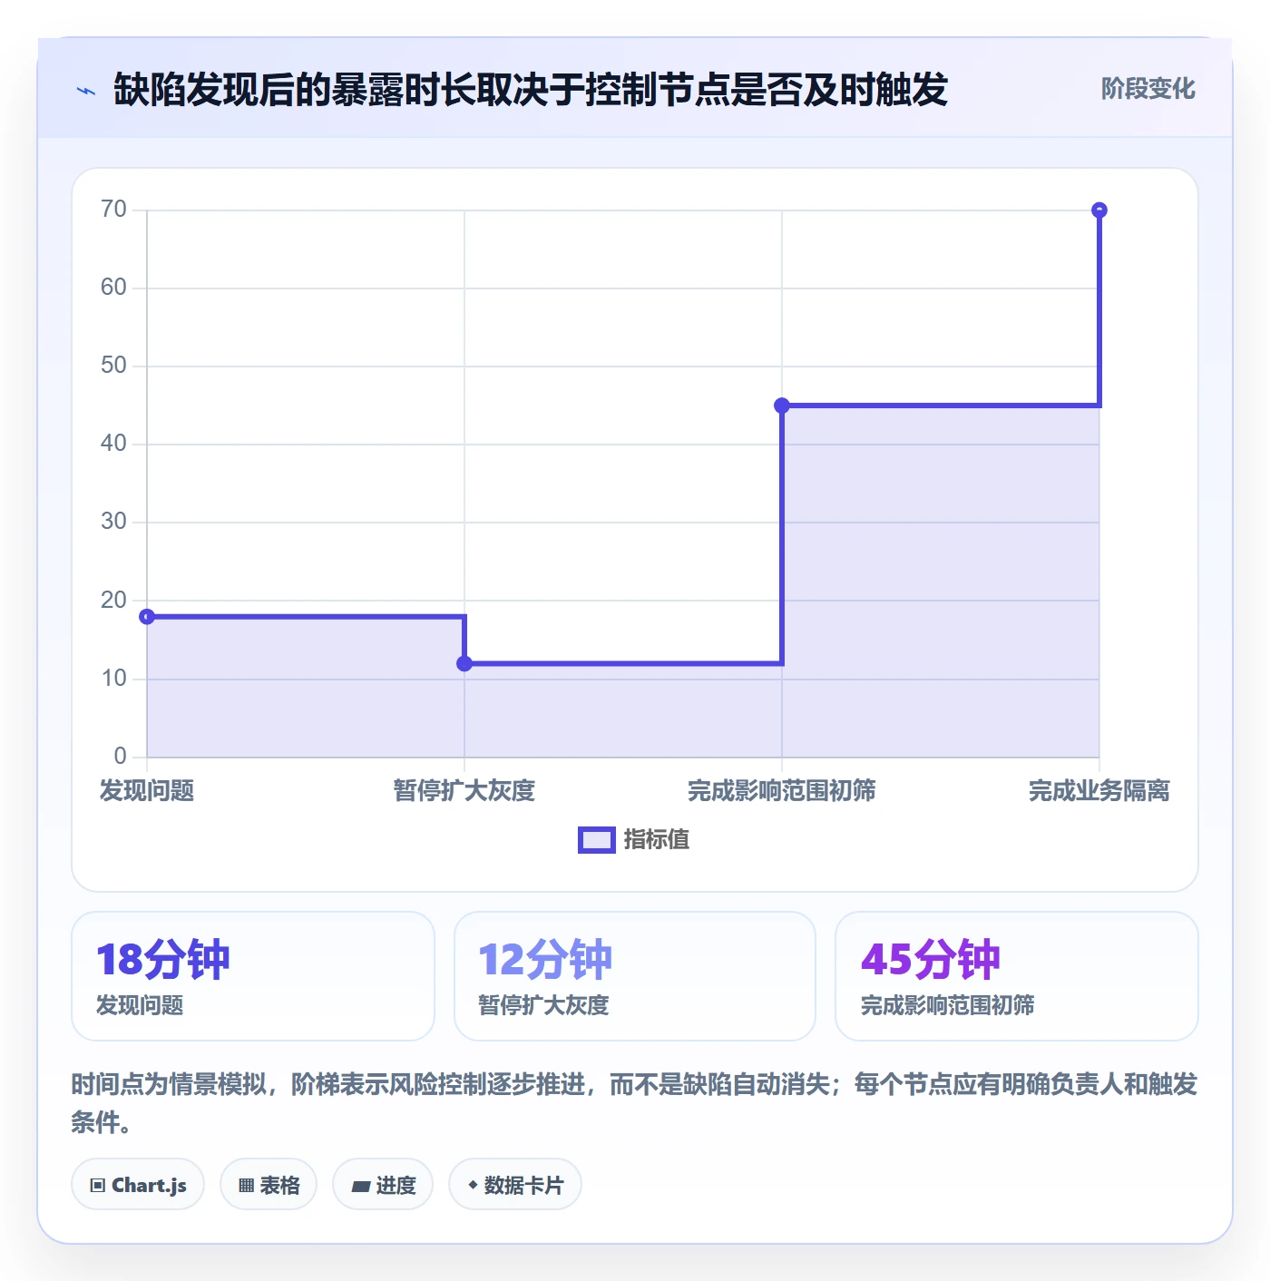Select the data point at 完成业务隔离 (70)
This screenshot has width=1270, height=1281.
click(x=1099, y=210)
